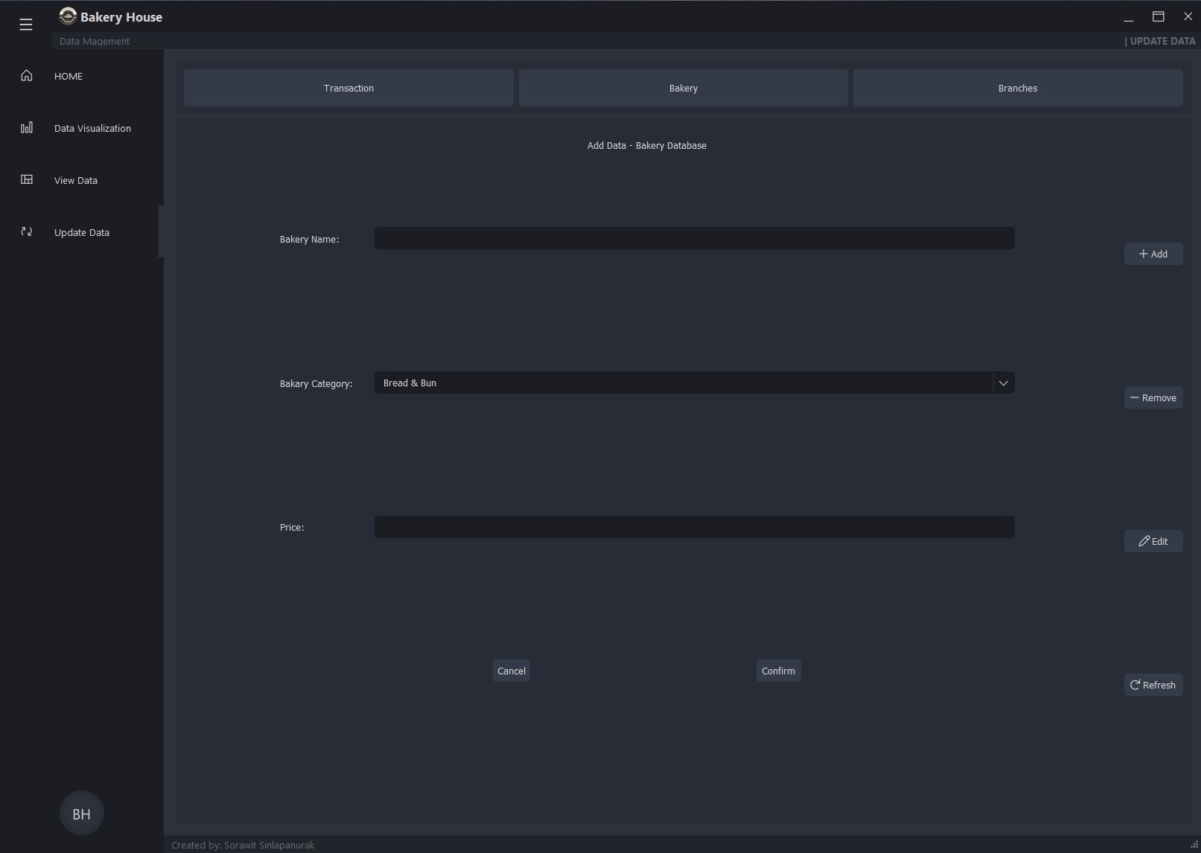Open the Branches tab
This screenshot has width=1201, height=853.
click(x=1017, y=87)
